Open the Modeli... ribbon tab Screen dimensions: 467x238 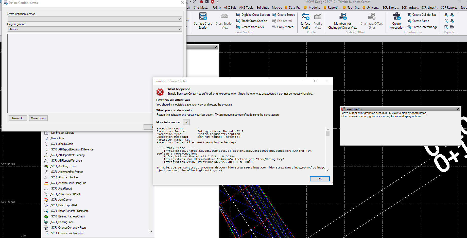313,8
